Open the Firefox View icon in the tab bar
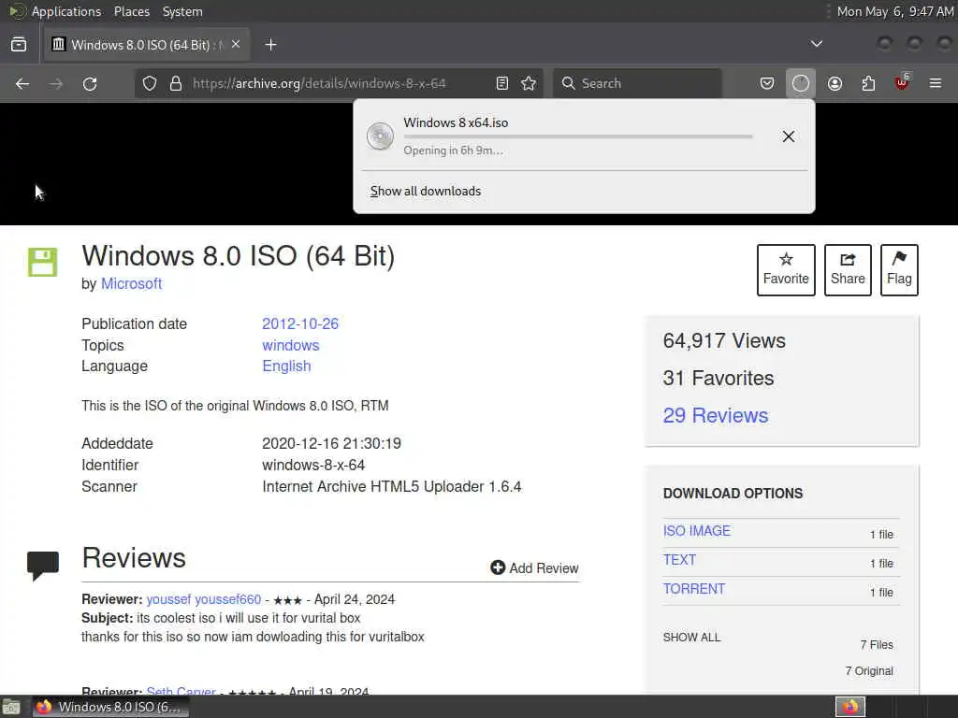 pyautogui.click(x=19, y=45)
